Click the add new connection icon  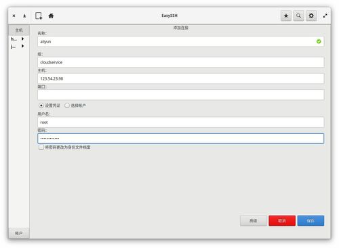pos(39,16)
